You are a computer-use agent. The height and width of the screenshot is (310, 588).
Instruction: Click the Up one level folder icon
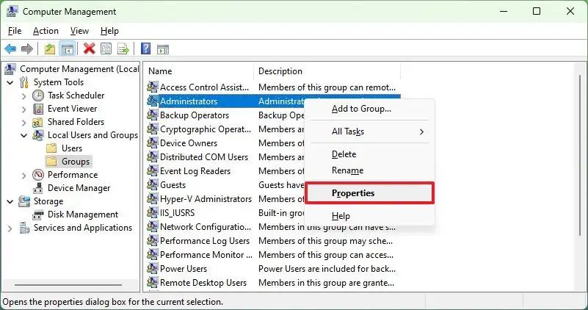click(49, 49)
